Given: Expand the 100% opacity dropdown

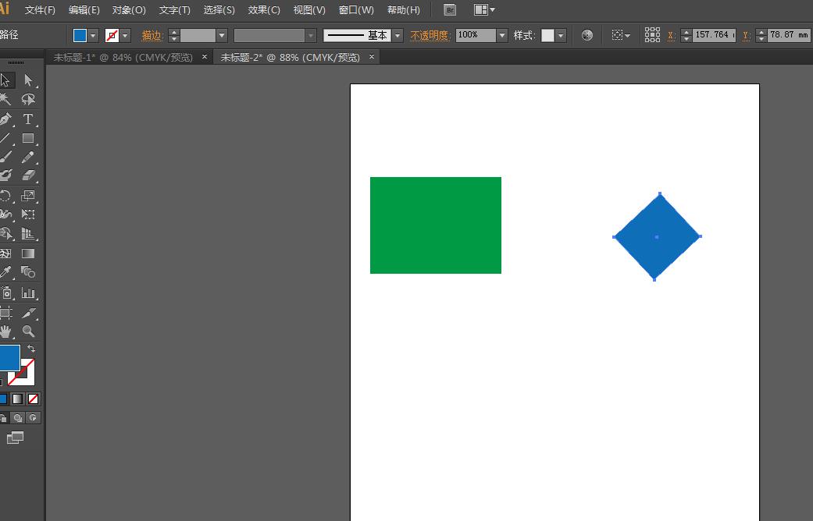Looking at the screenshot, I should (502, 35).
